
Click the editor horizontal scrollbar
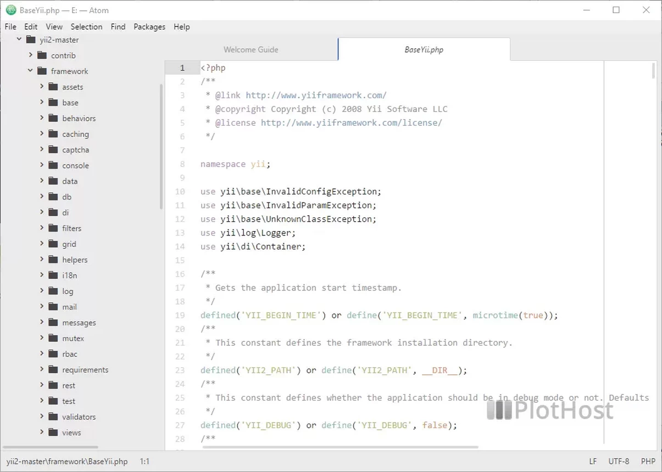pyautogui.click(x=341, y=447)
